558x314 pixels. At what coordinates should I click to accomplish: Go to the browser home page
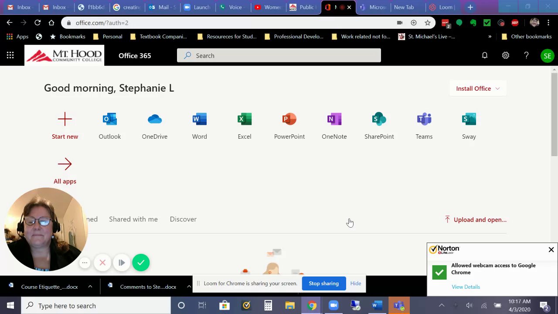pyautogui.click(x=51, y=23)
